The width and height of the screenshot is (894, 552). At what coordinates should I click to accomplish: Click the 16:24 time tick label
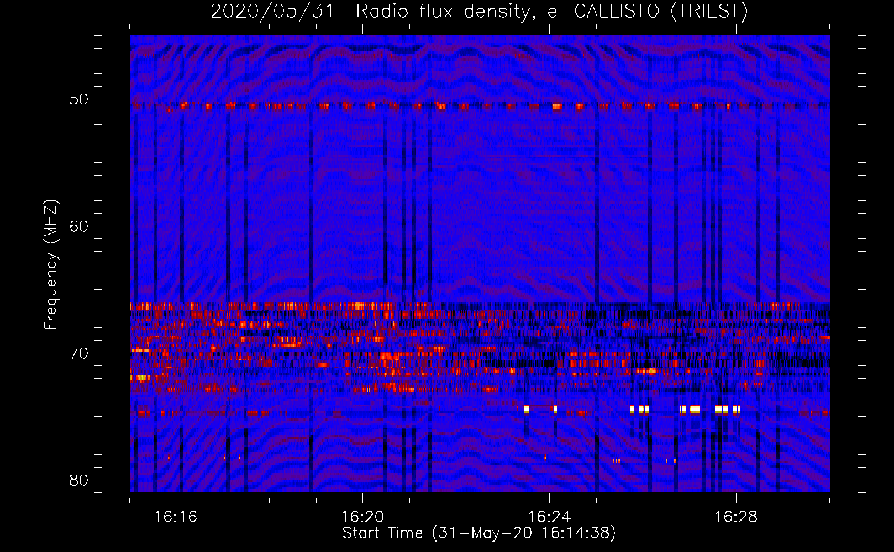click(549, 517)
